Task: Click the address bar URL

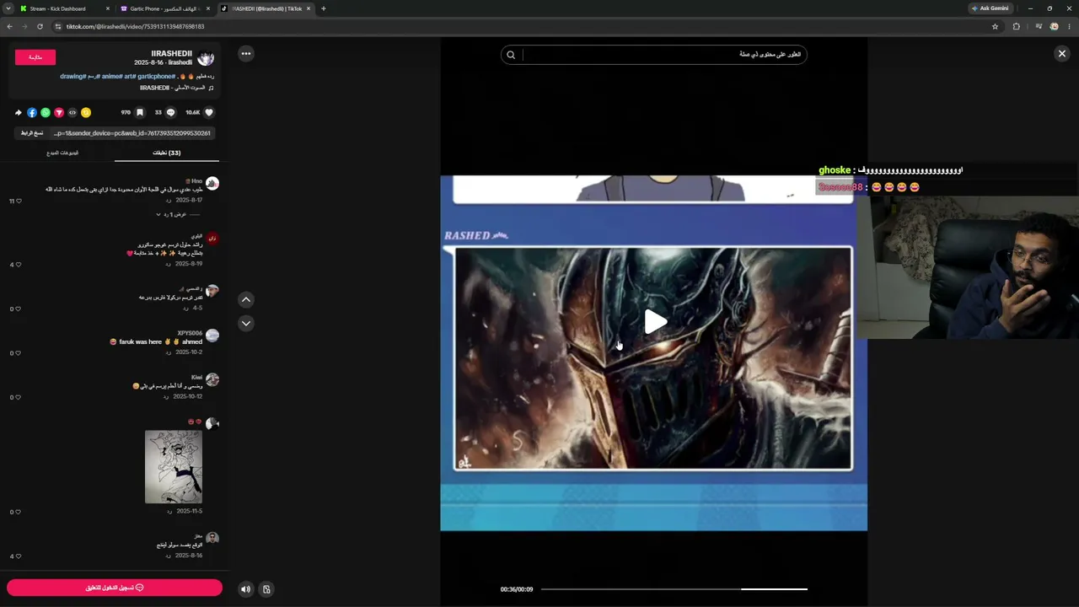Action: [x=135, y=26]
